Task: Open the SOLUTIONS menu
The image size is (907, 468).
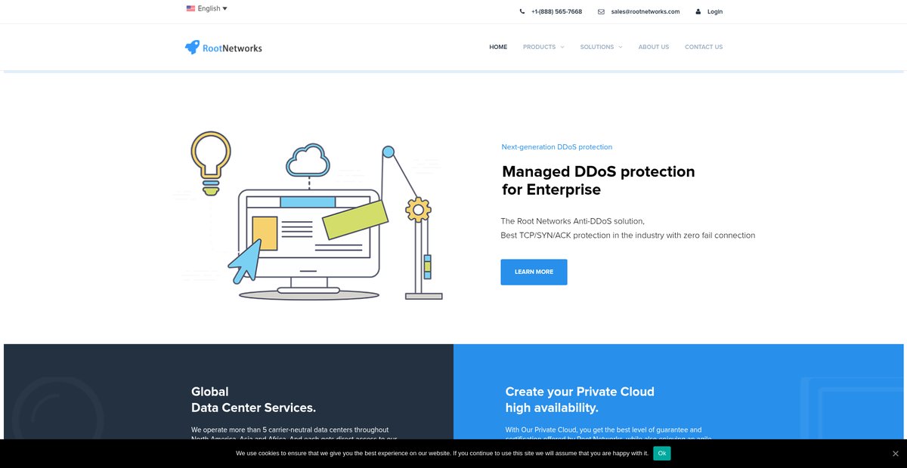Action: point(597,47)
